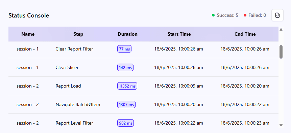Click the green Success status dot
Screen dimensions: 291x133
click(x=213, y=15)
